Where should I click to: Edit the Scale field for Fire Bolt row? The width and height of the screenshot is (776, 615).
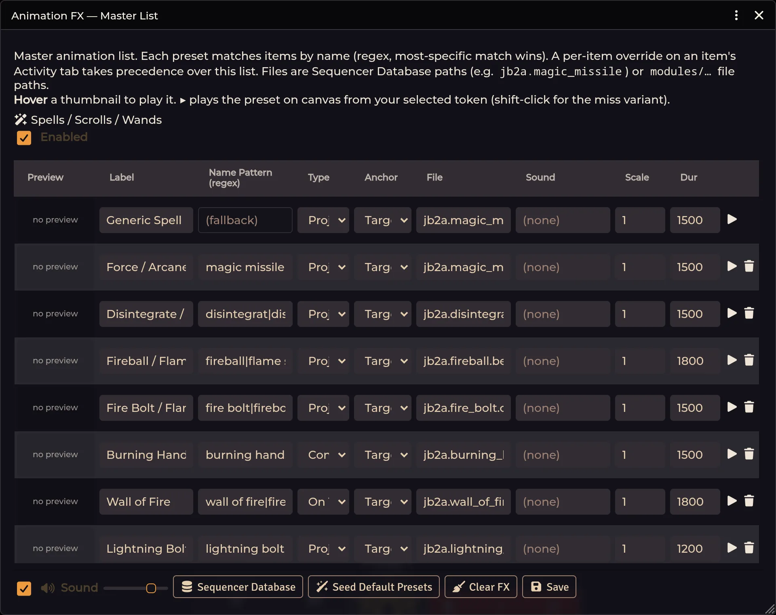click(x=640, y=408)
